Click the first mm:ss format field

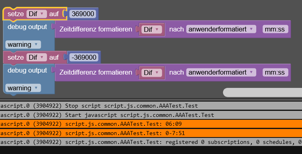coord(275,29)
